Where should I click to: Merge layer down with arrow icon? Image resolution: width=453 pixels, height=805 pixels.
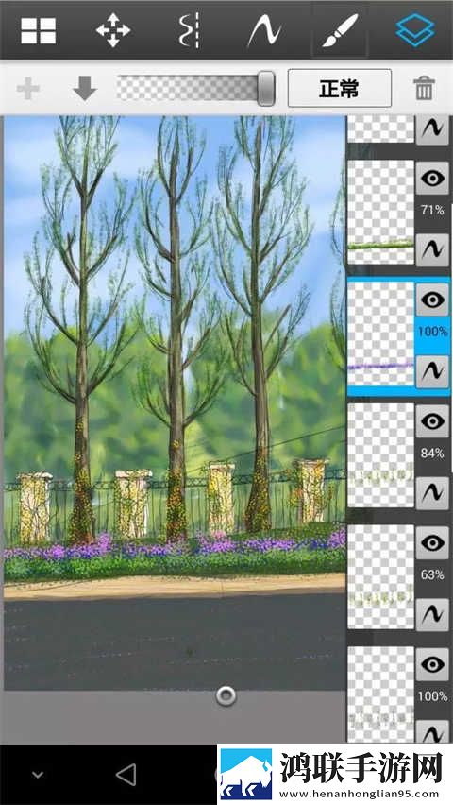point(85,88)
